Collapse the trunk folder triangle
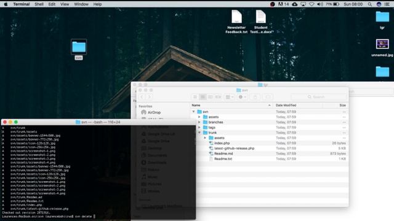Screen dimensions: 394x221 [199, 133]
